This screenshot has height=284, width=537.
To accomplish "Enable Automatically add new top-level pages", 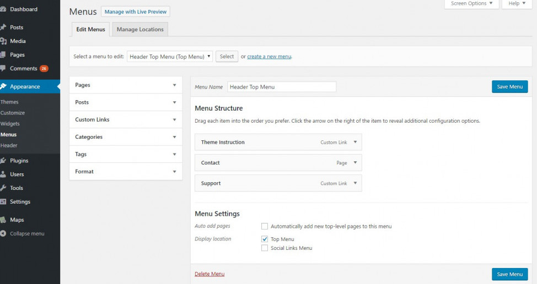I will click(x=265, y=226).
